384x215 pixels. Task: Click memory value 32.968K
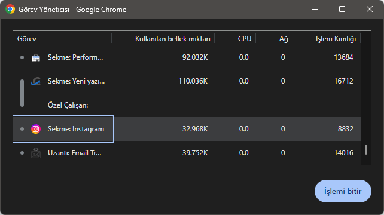195,129
